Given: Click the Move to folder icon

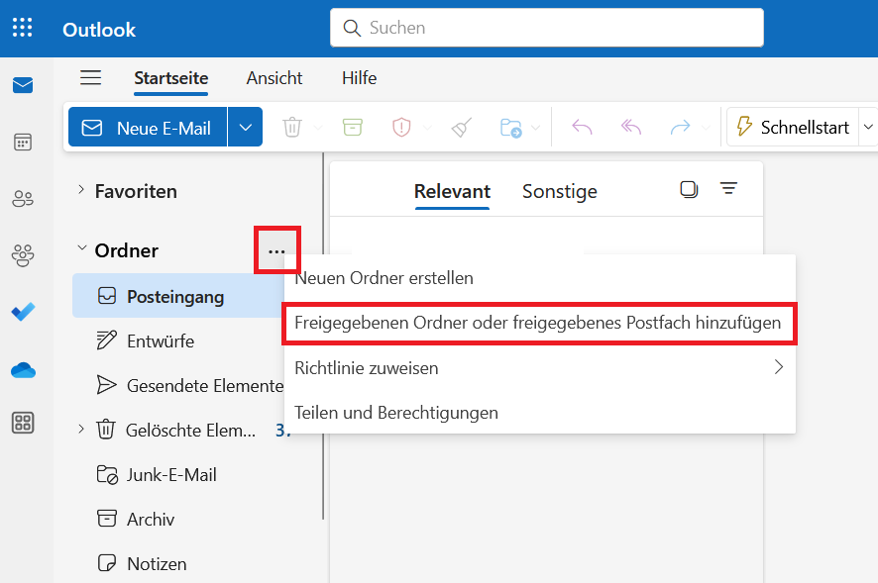Looking at the screenshot, I should (510, 128).
